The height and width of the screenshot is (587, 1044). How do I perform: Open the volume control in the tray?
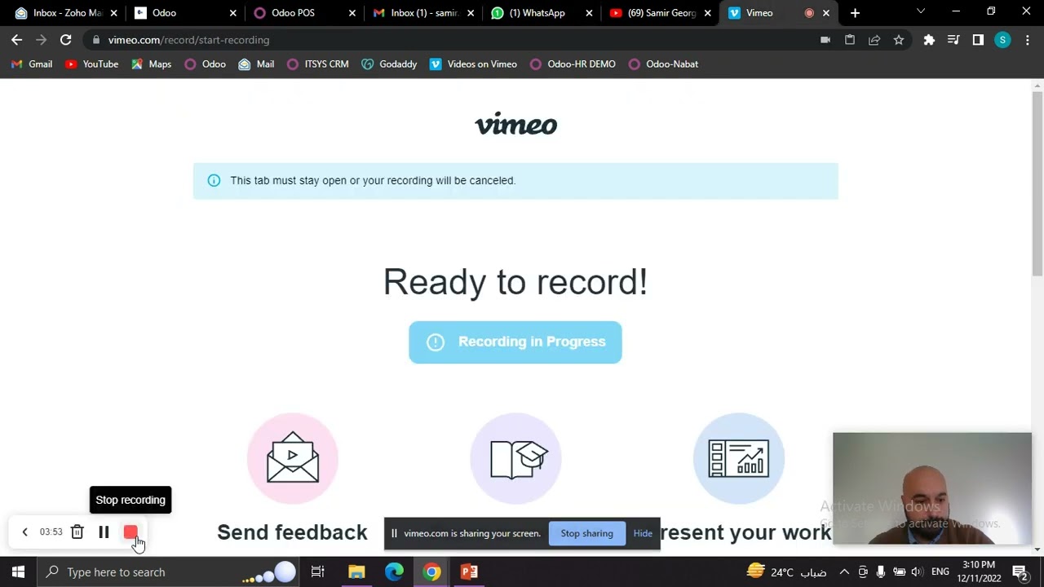tap(917, 572)
